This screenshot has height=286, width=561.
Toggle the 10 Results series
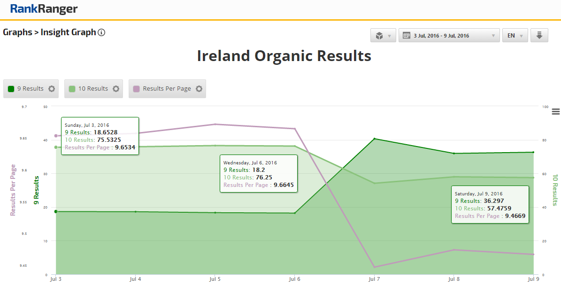click(x=93, y=89)
